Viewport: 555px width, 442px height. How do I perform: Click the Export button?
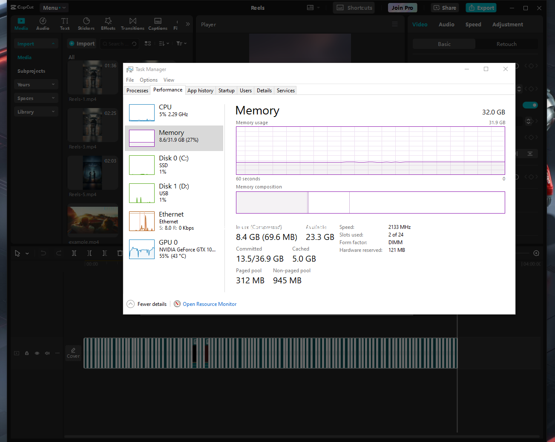(x=481, y=8)
